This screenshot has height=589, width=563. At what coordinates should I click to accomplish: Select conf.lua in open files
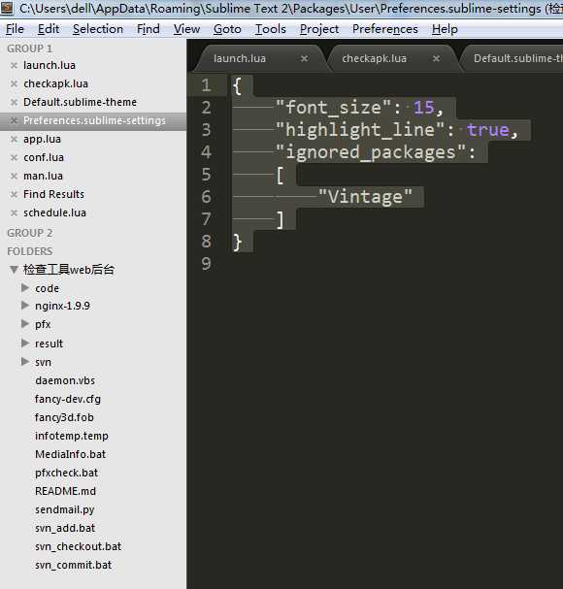44,157
